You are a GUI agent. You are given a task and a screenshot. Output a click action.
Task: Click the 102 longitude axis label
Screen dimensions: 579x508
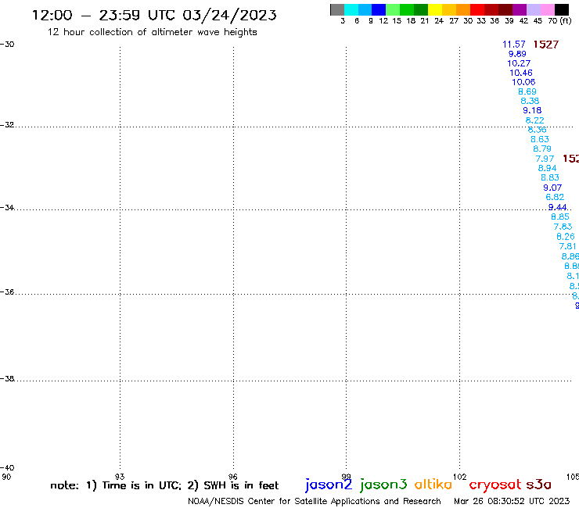[460, 477]
